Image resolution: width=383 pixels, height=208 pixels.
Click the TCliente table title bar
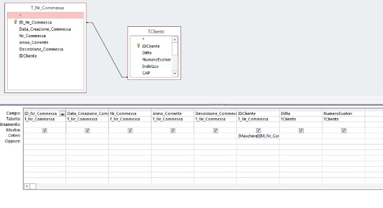click(154, 32)
